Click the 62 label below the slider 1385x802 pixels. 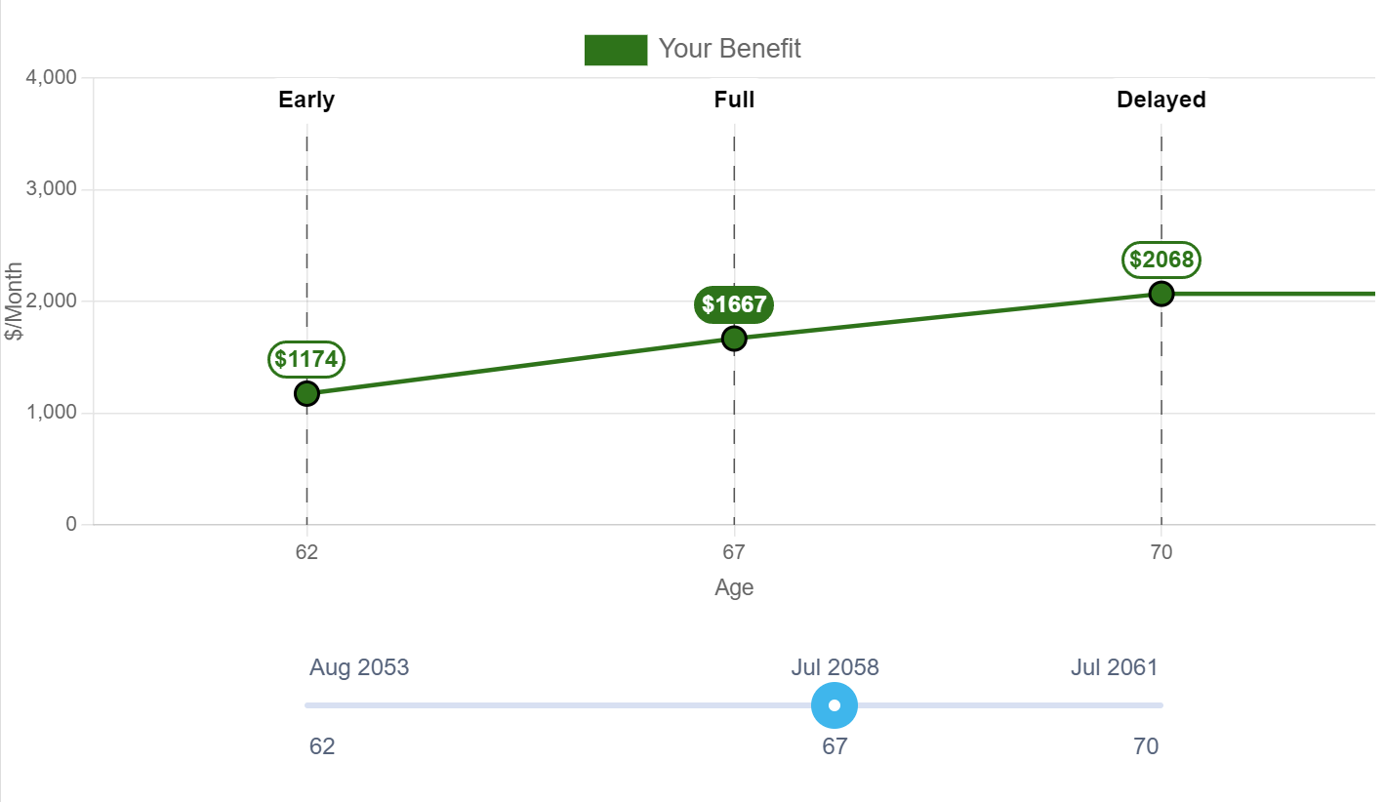click(322, 746)
